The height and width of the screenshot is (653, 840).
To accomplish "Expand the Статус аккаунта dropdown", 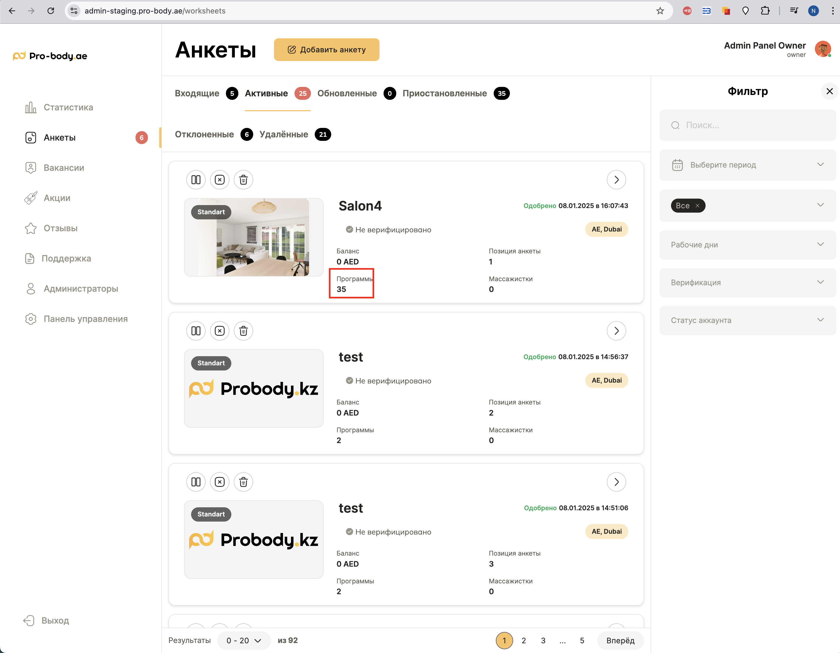I will tap(748, 320).
